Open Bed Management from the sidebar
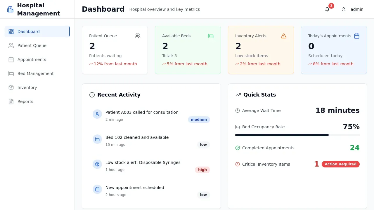The width and height of the screenshot is (374, 210). pos(35,73)
